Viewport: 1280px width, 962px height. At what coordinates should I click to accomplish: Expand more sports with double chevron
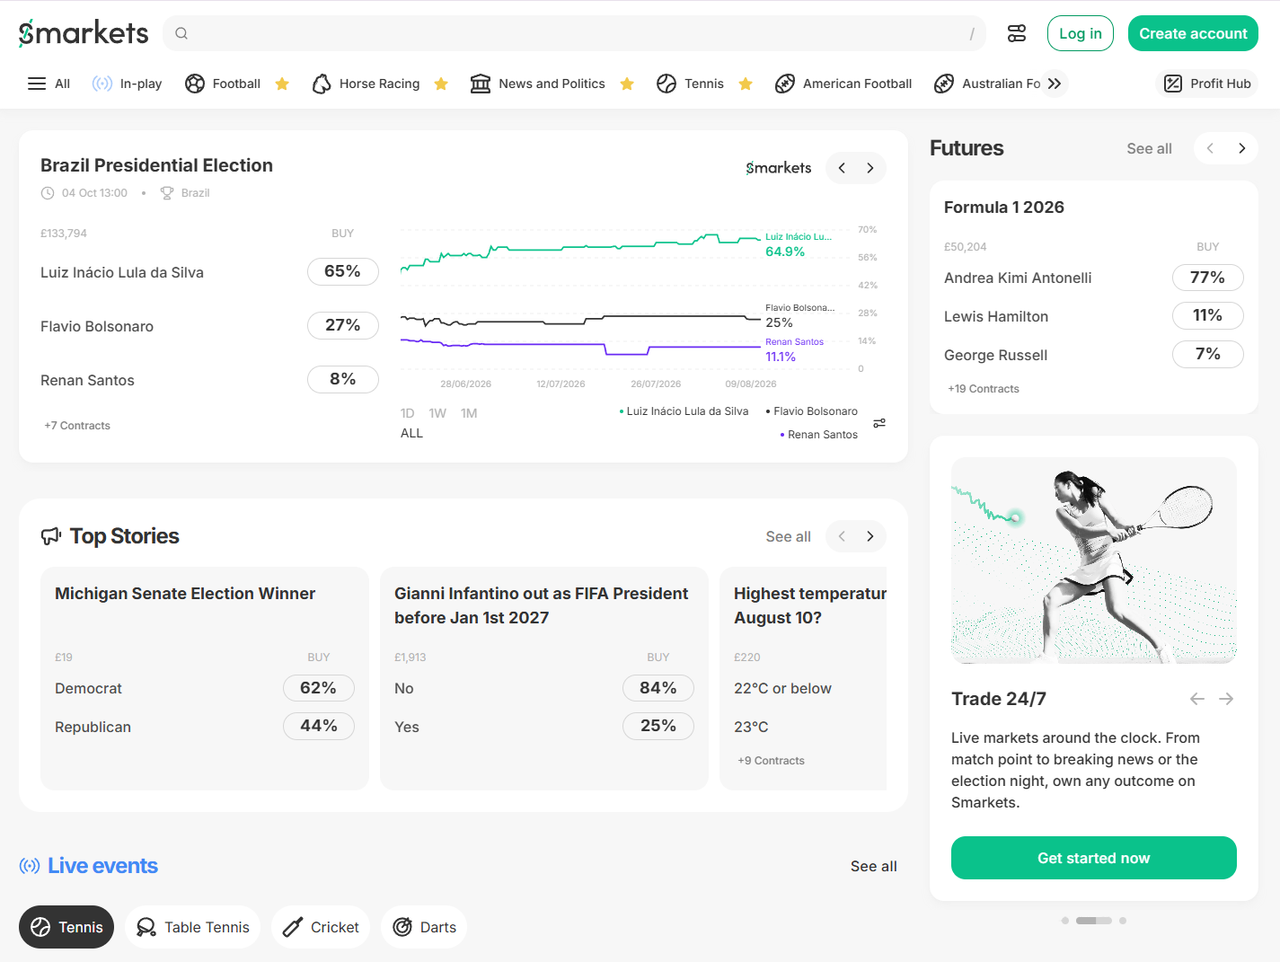pyautogui.click(x=1055, y=84)
